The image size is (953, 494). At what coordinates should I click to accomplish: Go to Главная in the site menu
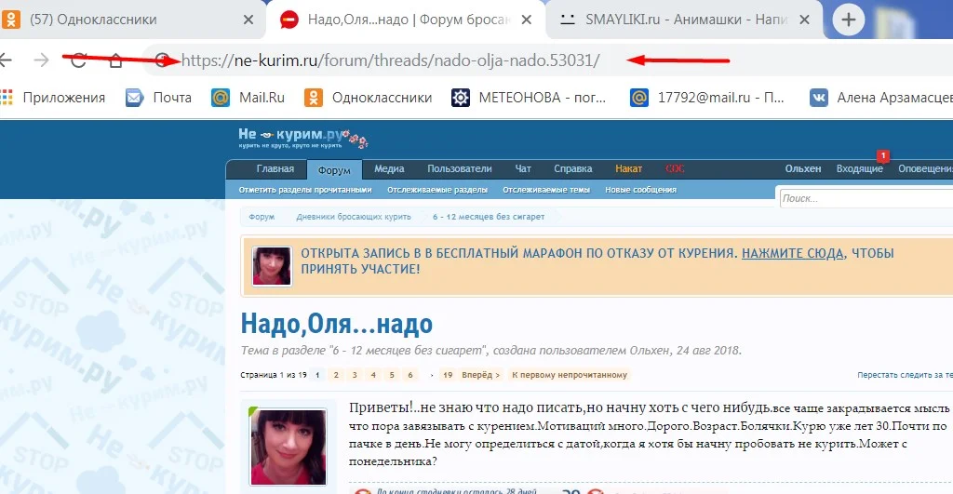[275, 169]
